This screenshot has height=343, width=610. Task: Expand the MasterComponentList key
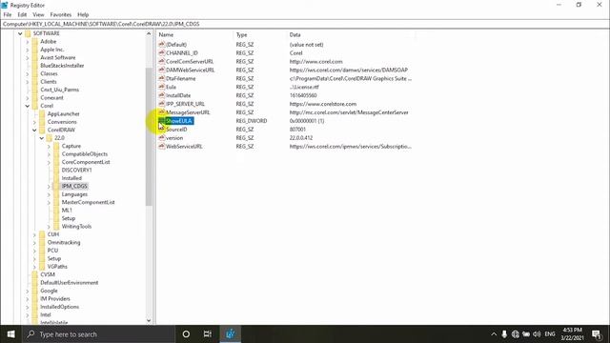point(49,203)
